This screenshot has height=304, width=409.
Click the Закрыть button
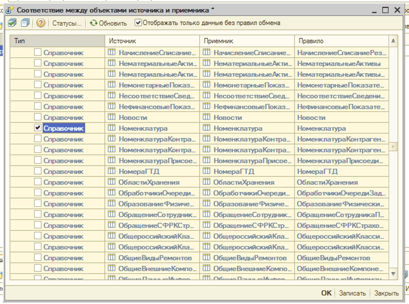click(386, 293)
